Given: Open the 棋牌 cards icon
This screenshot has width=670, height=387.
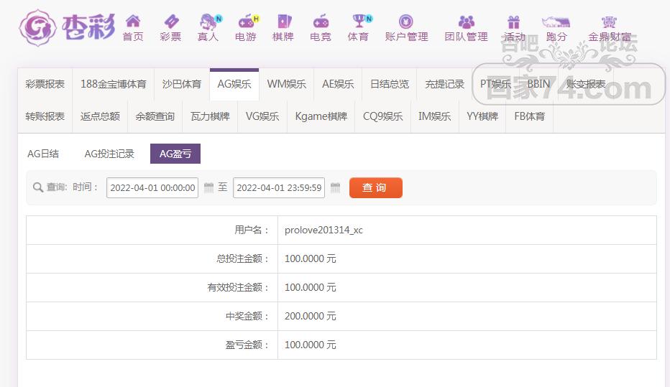Looking at the screenshot, I should 284,21.
